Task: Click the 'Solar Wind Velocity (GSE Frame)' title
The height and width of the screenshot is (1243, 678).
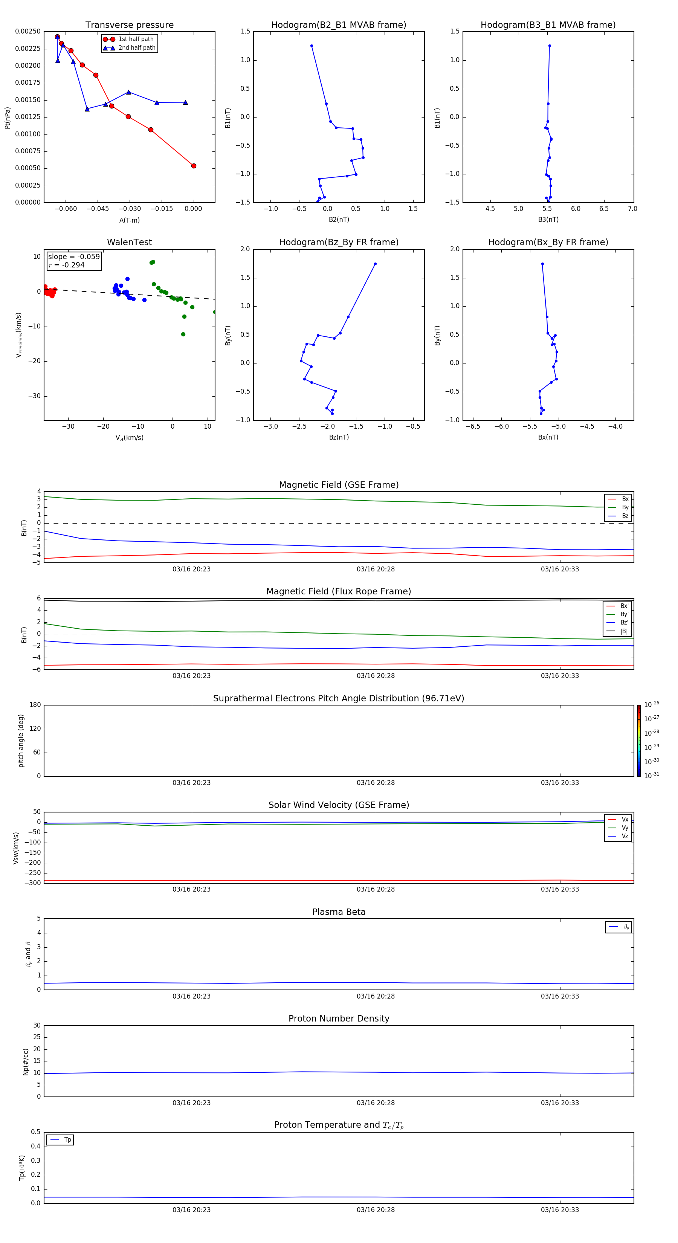Action: [339, 805]
